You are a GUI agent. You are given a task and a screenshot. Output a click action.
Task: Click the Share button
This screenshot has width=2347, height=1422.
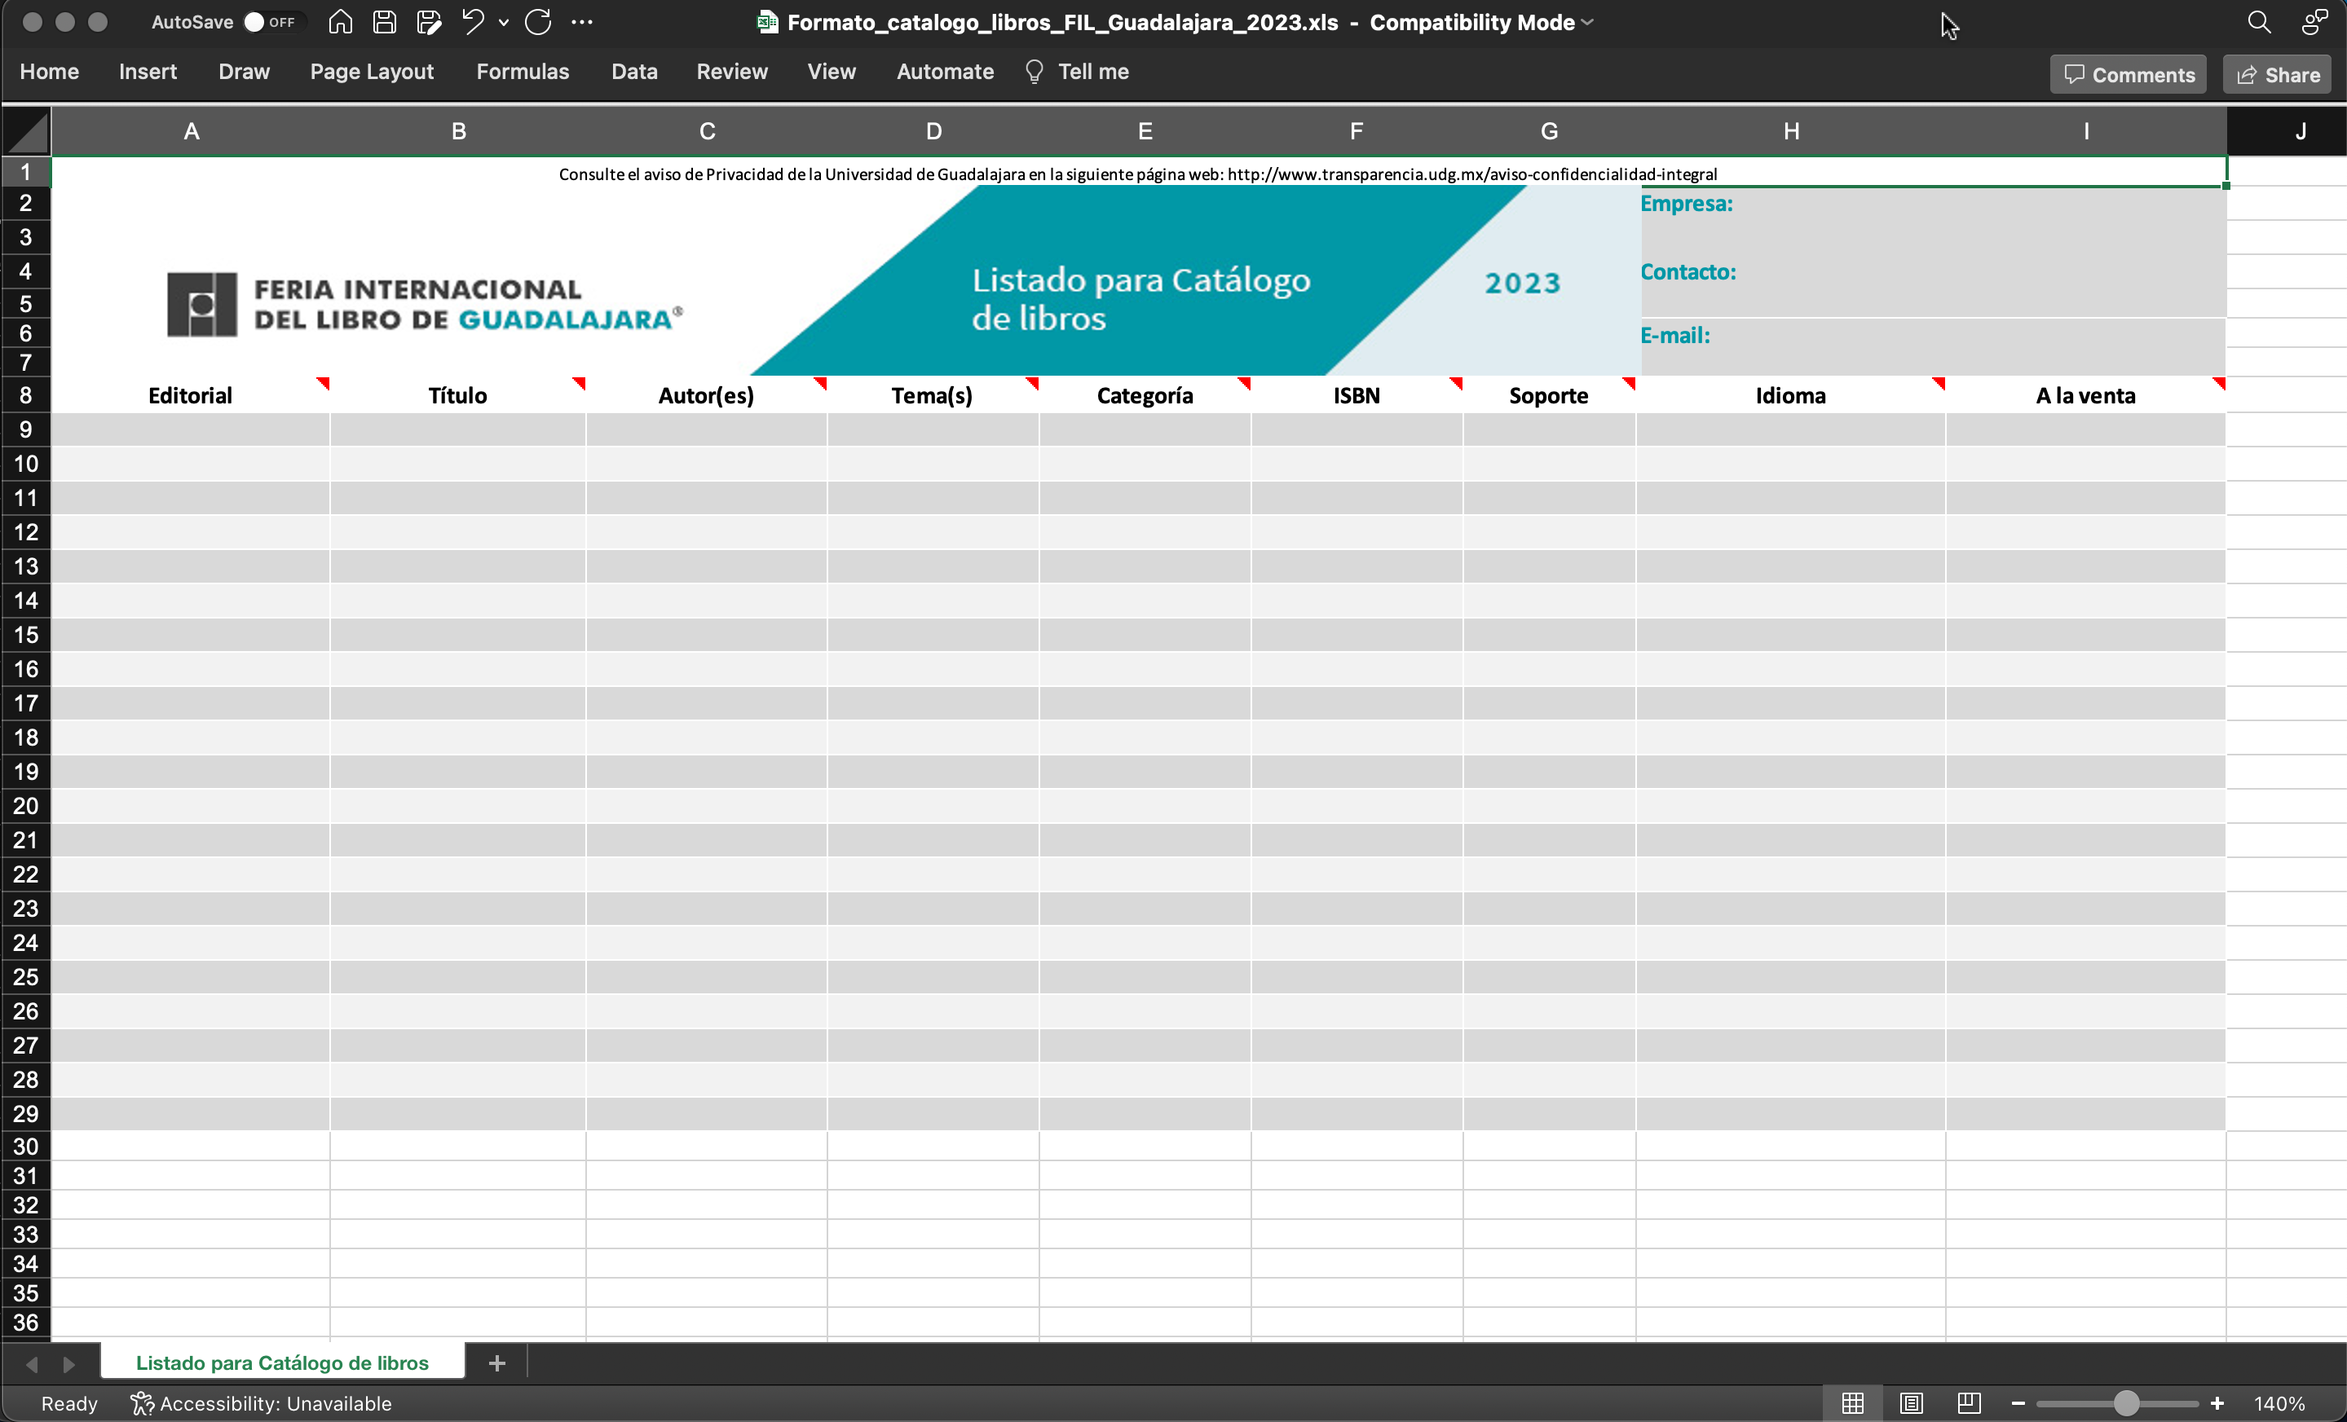tap(2278, 74)
